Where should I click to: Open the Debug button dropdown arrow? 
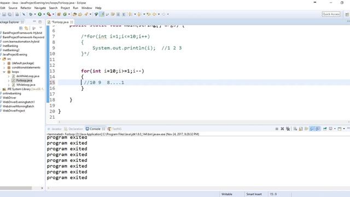tap(35, 14)
